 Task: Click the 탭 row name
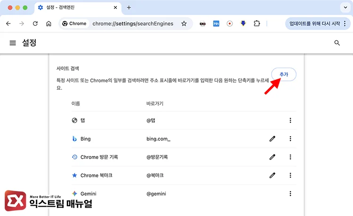click(x=83, y=120)
